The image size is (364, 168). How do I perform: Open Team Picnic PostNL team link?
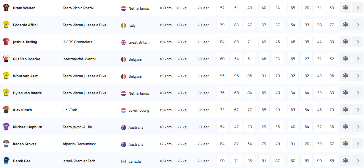point(79,8)
